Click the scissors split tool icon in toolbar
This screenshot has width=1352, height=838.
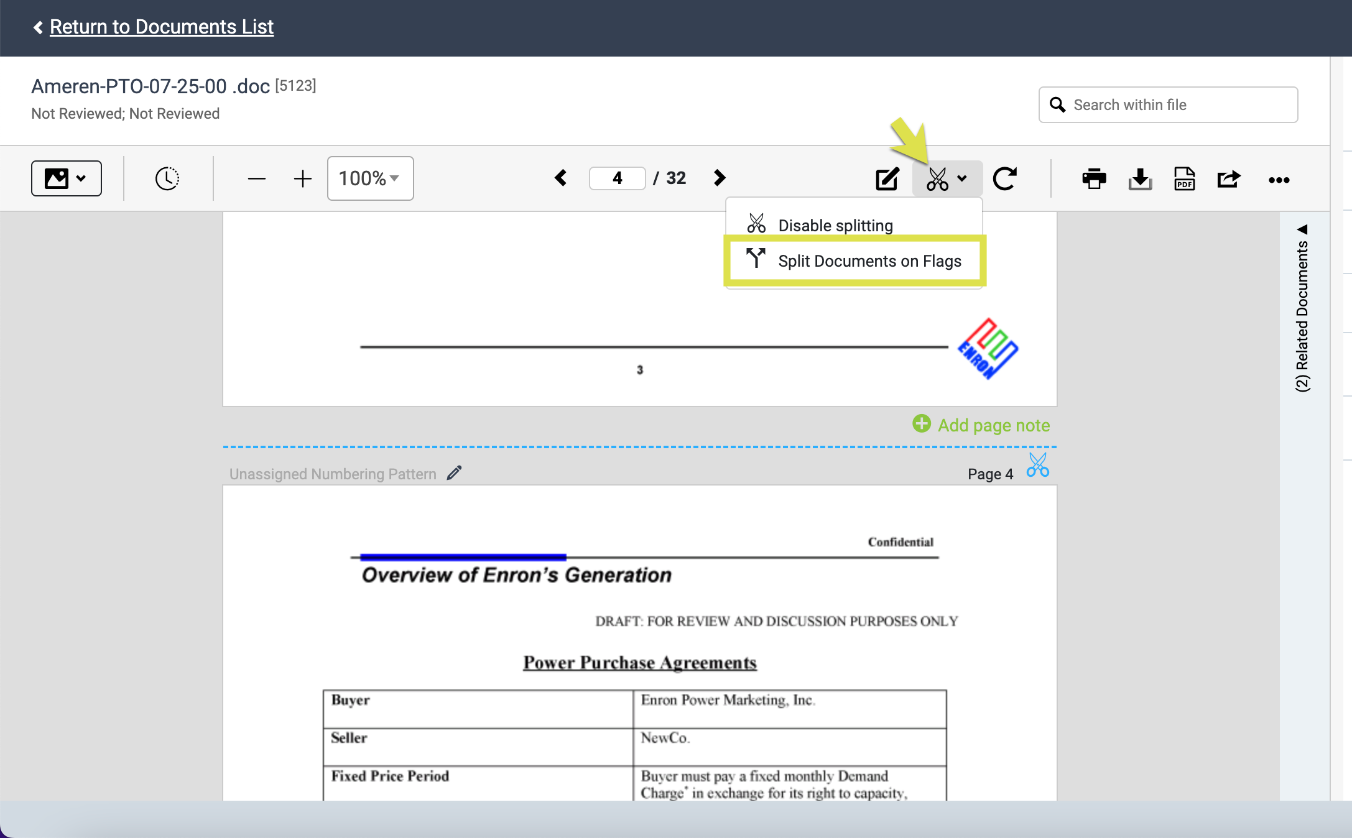click(x=937, y=179)
